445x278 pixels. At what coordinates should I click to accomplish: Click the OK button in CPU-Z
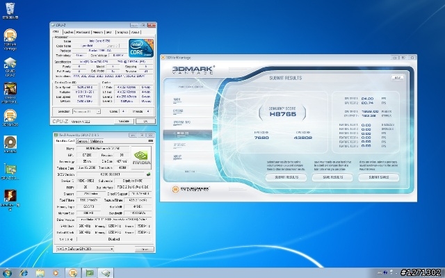145,121
